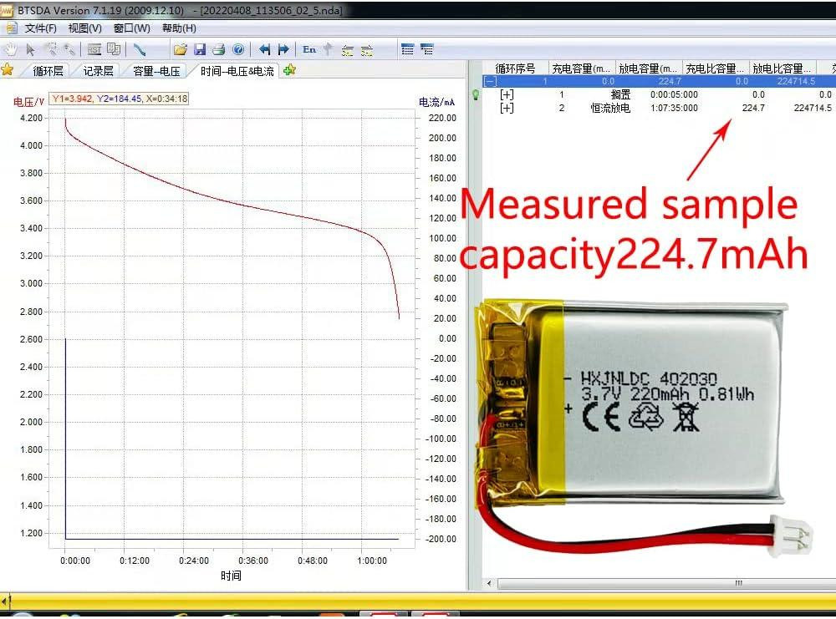
Task: Switch to the 循环层 tab
Action: pyautogui.click(x=48, y=71)
